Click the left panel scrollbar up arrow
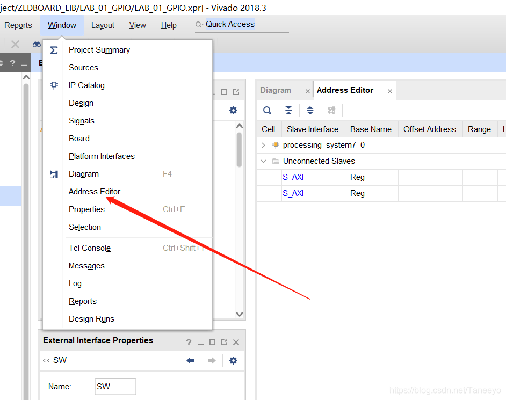 240,126
